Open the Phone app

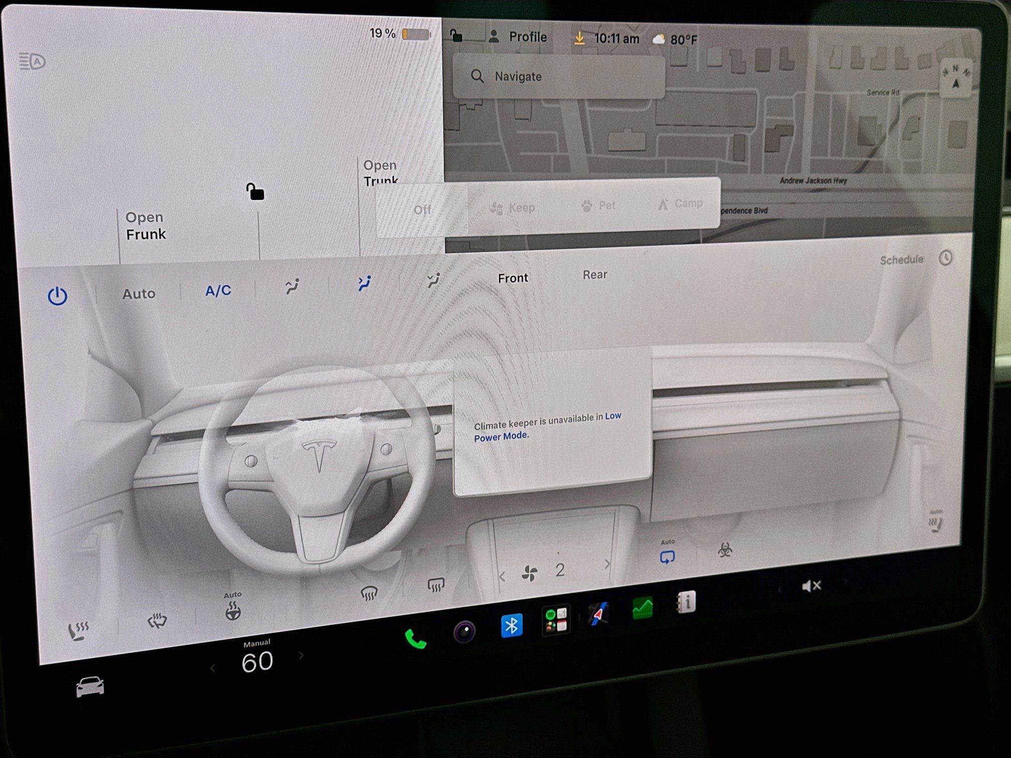tap(415, 639)
